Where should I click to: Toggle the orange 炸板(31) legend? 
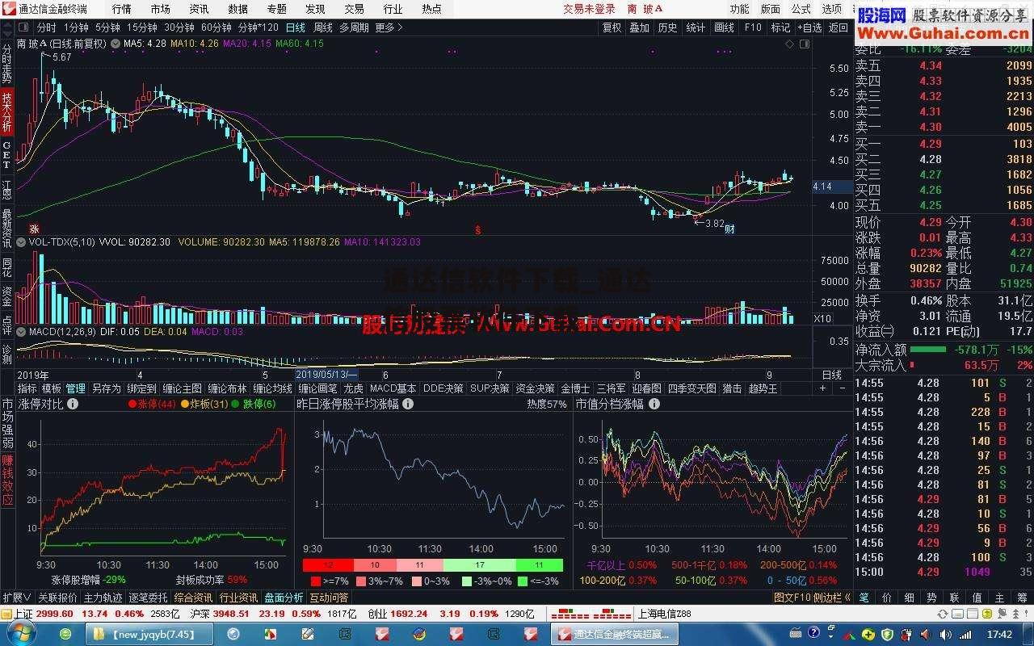[x=204, y=404]
